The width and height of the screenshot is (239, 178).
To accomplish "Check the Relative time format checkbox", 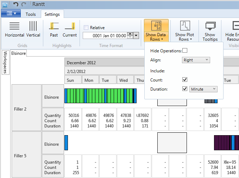I will [86, 28].
